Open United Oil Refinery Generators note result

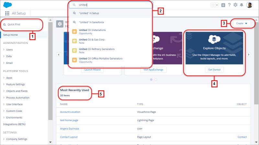110,51
